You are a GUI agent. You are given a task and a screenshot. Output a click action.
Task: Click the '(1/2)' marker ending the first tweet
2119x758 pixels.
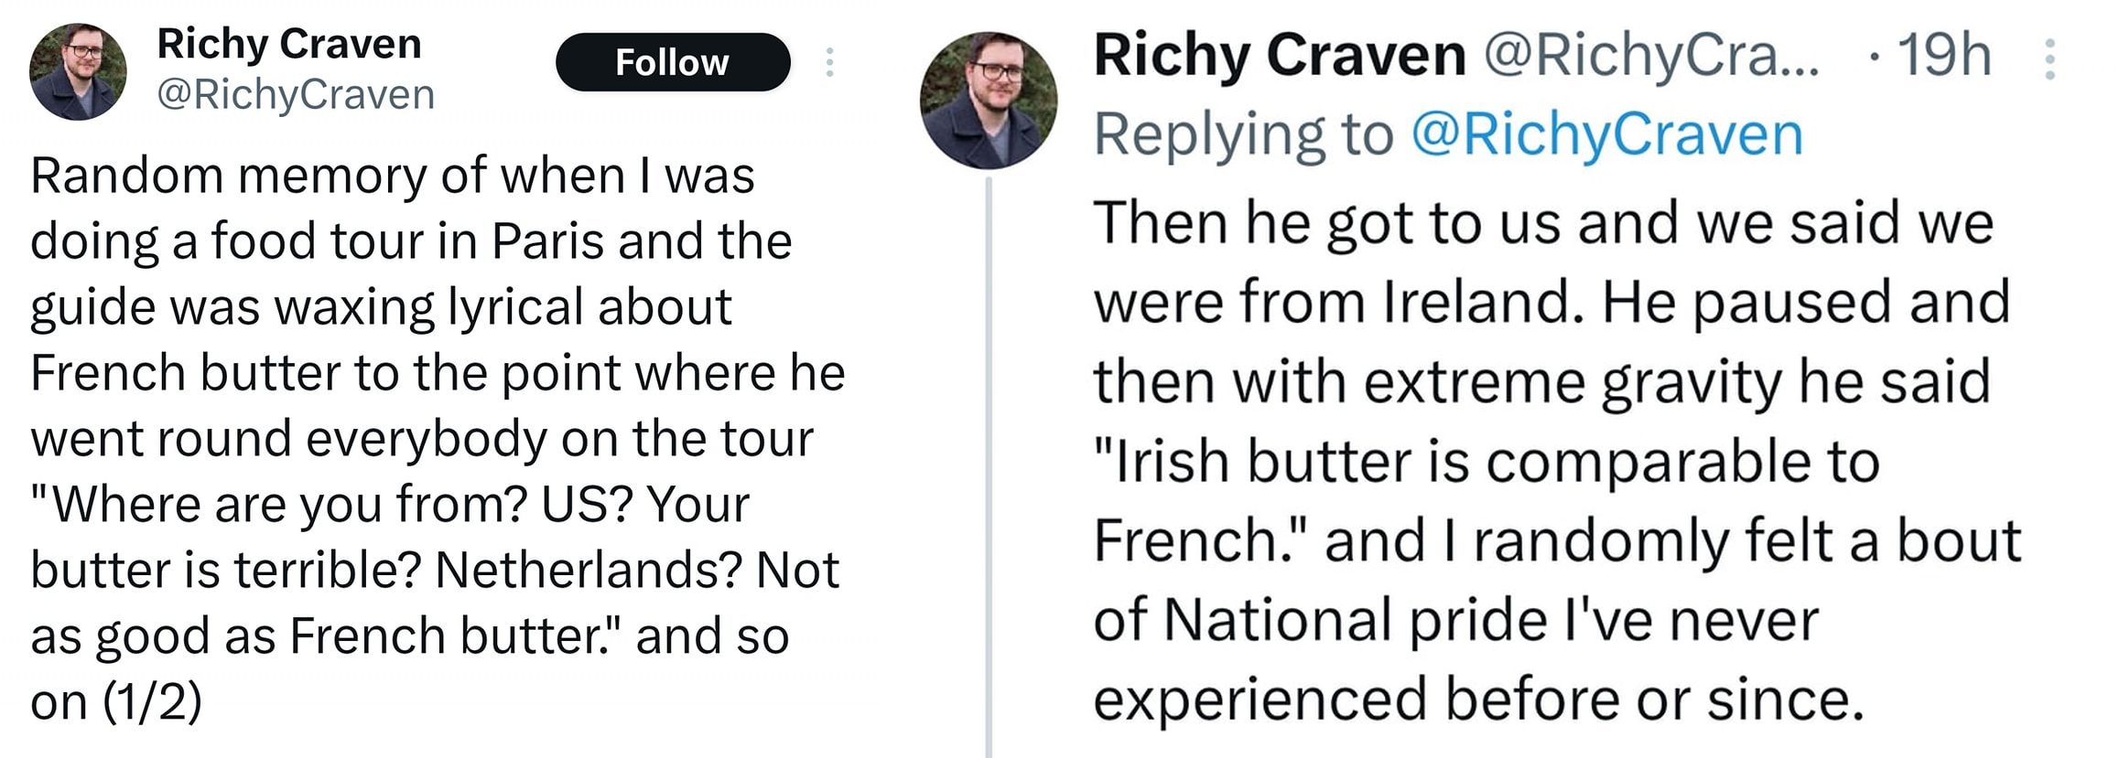click(152, 702)
